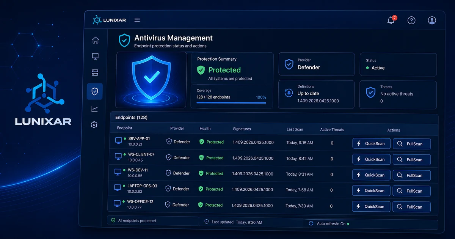Click definitions version 1.409.2026.0425.1000 in Definitions card
Viewport: 455px width, 239px height.
tap(318, 101)
